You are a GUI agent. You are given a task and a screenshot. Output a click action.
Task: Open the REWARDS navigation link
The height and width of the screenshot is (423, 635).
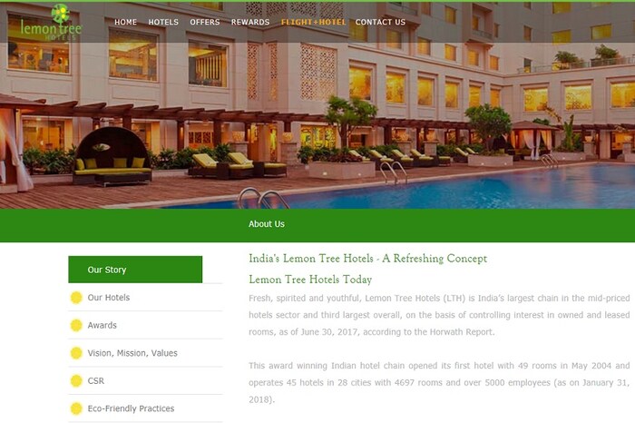pyautogui.click(x=250, y=23)
